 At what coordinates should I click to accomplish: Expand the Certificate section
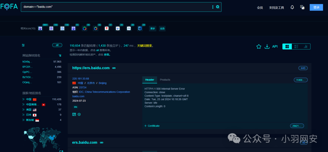[x=152, y=126]
